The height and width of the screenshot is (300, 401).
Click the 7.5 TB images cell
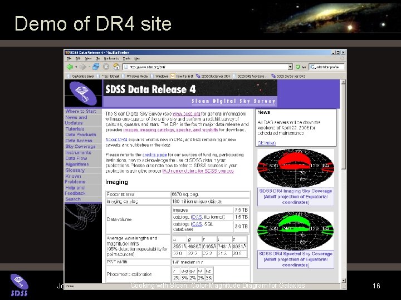coord(241,209)
